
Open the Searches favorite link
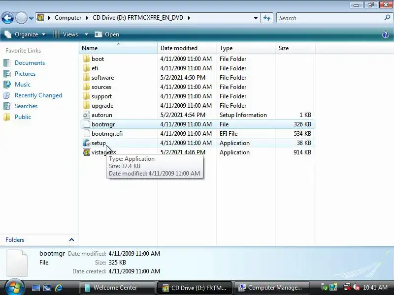point(26,106)
